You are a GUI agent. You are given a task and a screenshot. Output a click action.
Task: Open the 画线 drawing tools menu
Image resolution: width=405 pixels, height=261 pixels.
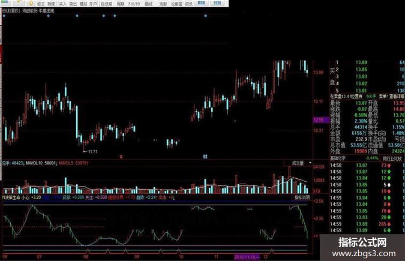[x=149, y=4]
